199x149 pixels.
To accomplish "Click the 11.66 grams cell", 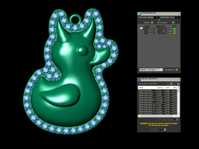I will point(161,102).
